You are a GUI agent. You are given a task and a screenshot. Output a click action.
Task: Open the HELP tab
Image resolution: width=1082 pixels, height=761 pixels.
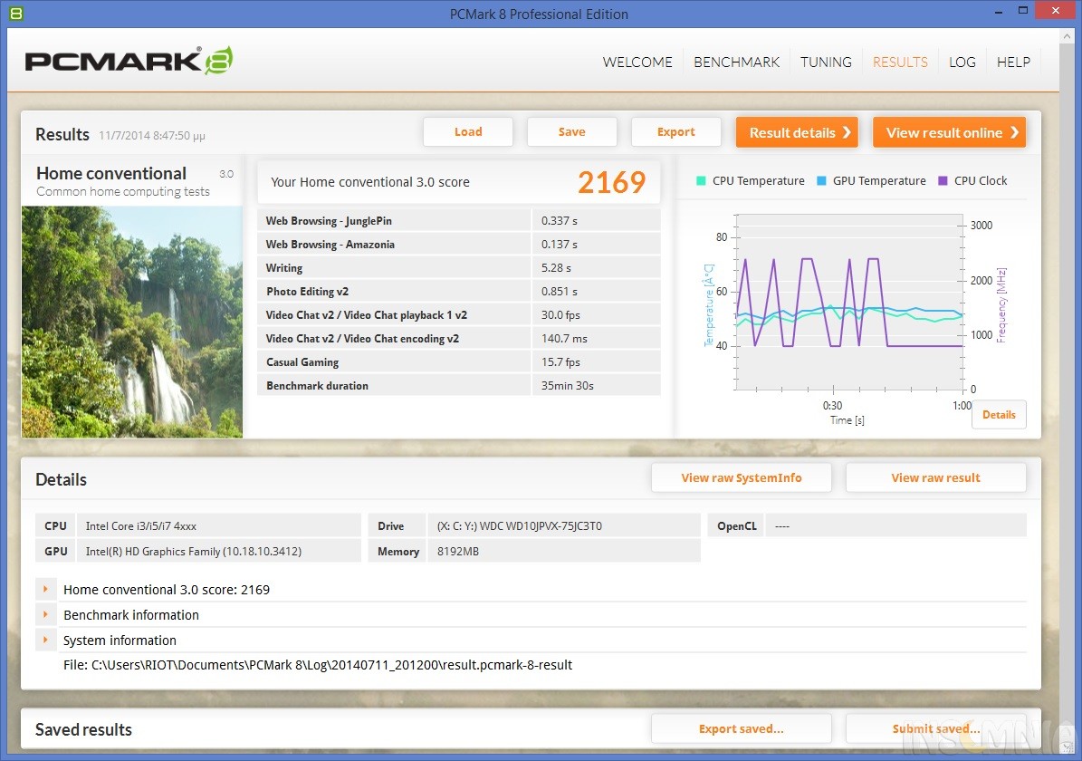click(1013, 63)
